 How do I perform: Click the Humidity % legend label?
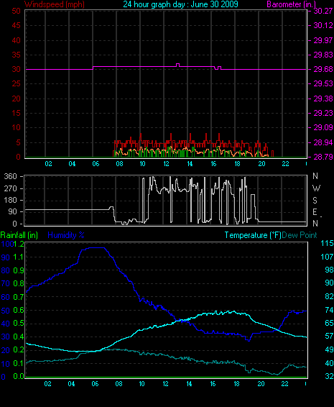(66, 235)
